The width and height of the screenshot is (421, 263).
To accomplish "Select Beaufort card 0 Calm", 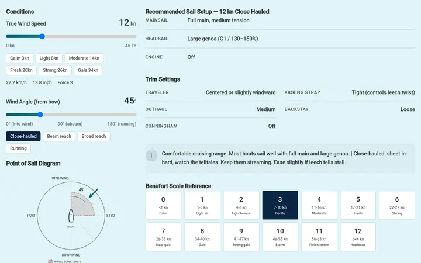I will tap(163, 205).
